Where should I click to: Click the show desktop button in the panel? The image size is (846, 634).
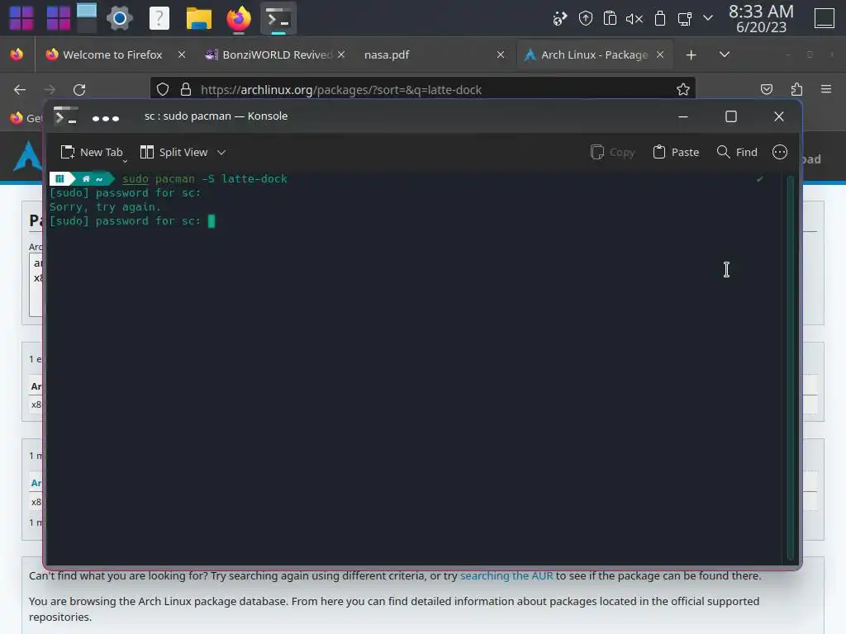point(824,18)
